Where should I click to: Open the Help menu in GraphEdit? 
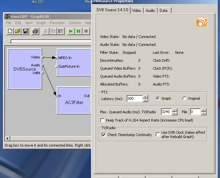(88, 23)
